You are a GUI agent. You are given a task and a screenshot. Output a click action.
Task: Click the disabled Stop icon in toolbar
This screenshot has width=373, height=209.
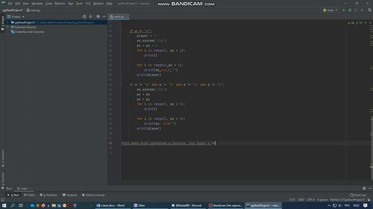(x=362, y=10)
